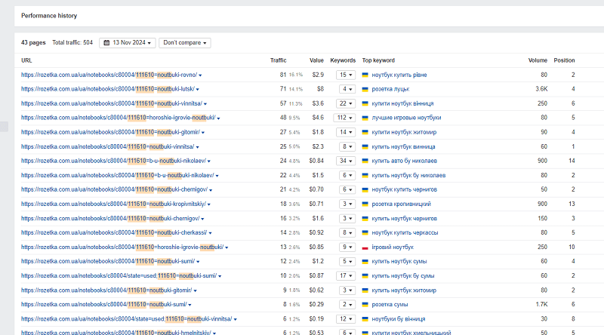The width and height of the screenshot is (604, 335).
Task: Click traffic share 16.1%
Action: click(x=296, y=75)
